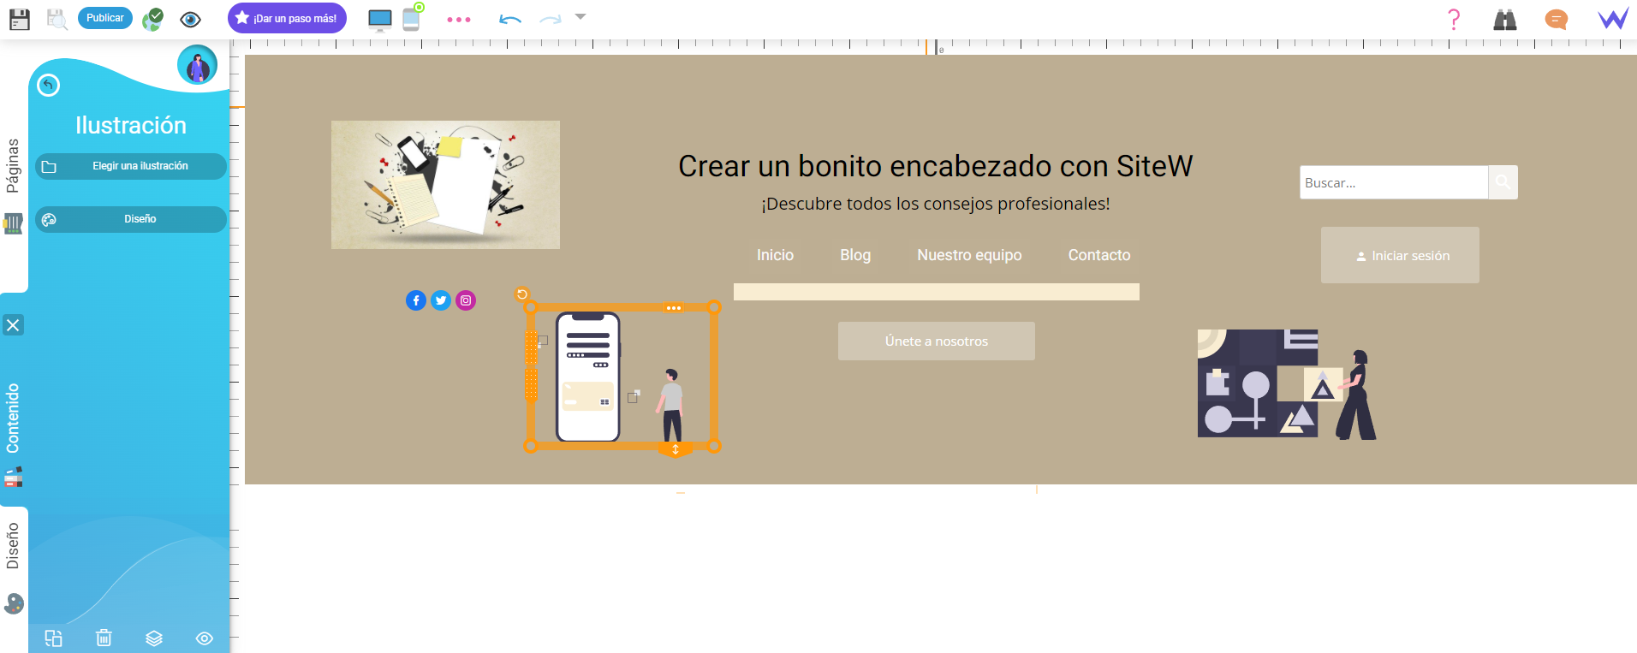The image size is (1637, 653).
Task: Click the Blog menu item
Action: (855, 255)
